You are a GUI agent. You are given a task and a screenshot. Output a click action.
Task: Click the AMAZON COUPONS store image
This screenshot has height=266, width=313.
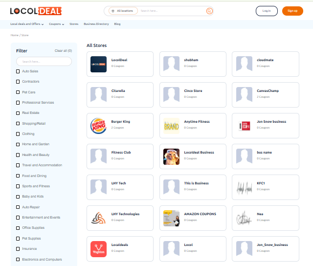pos(171,218)
